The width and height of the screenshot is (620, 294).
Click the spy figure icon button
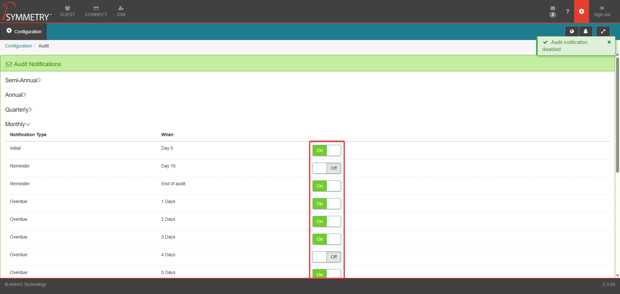[x=585, y=31]
